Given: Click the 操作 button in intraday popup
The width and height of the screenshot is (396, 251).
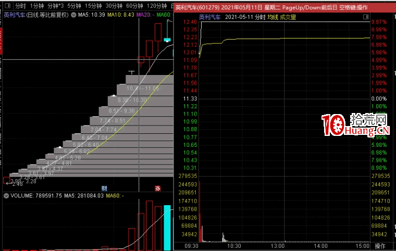Looking at the screenshot, I should tap(380, 246).
